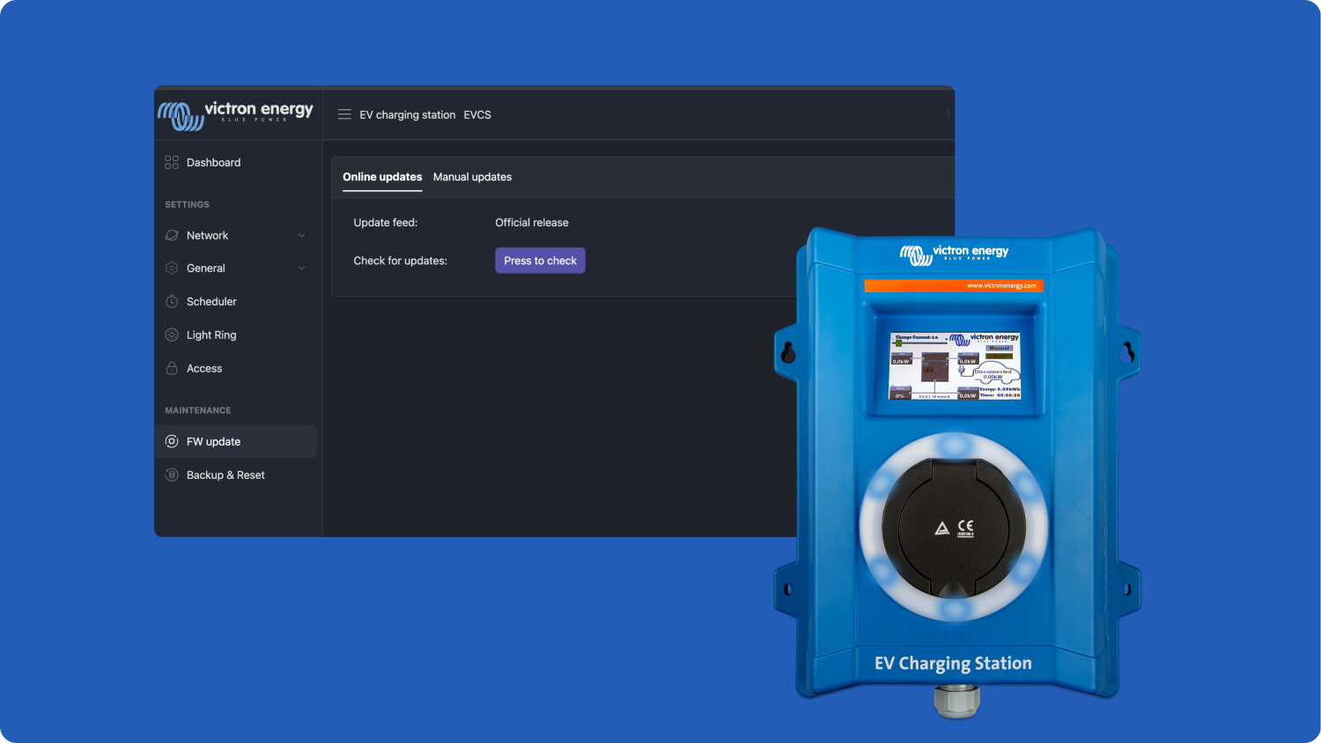The height and width of the screenshot is (743, 1321).
Task: Tap the charging station's touchscreen display
Action: click(x=956, y=365)
